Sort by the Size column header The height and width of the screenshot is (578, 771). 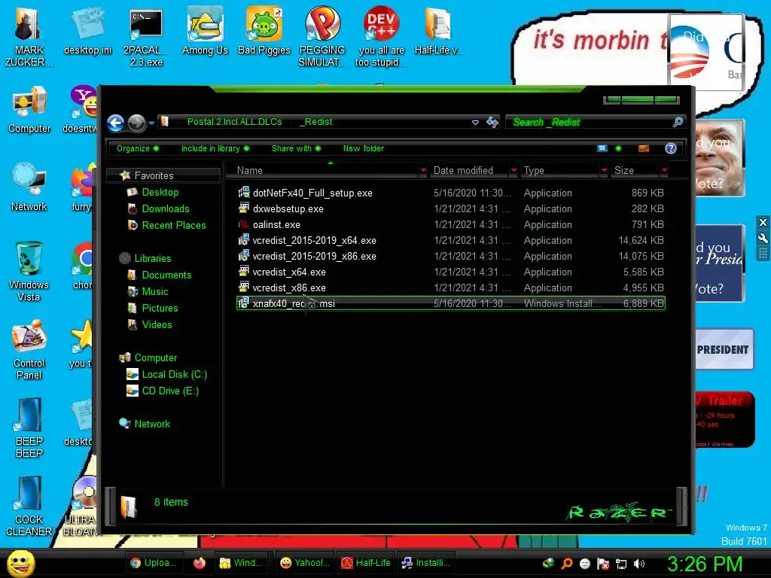tap(635, 171)
